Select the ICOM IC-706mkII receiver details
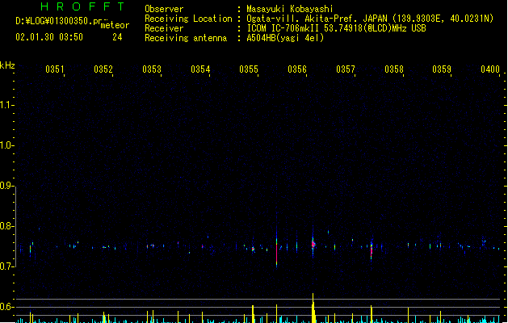Screen dimensions: 508x323 (336, 28)
